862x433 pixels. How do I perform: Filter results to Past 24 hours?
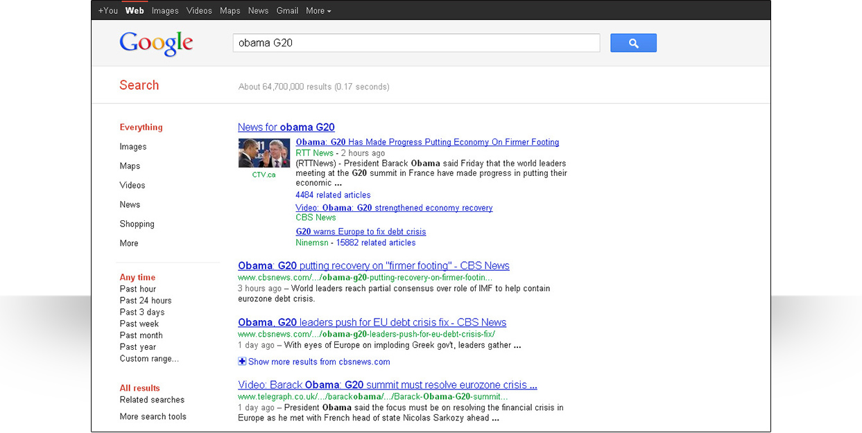145,301
